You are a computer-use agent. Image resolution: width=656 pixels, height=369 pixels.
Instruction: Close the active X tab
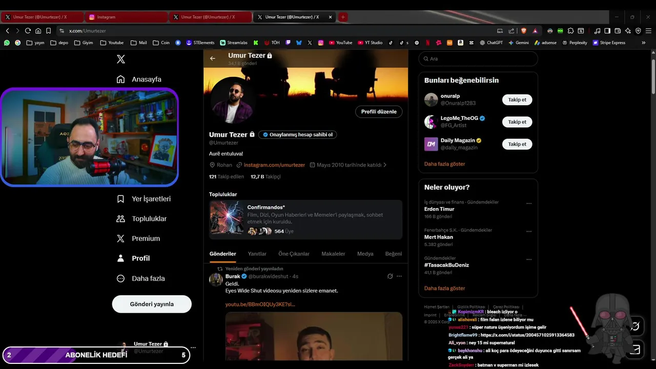330,17
